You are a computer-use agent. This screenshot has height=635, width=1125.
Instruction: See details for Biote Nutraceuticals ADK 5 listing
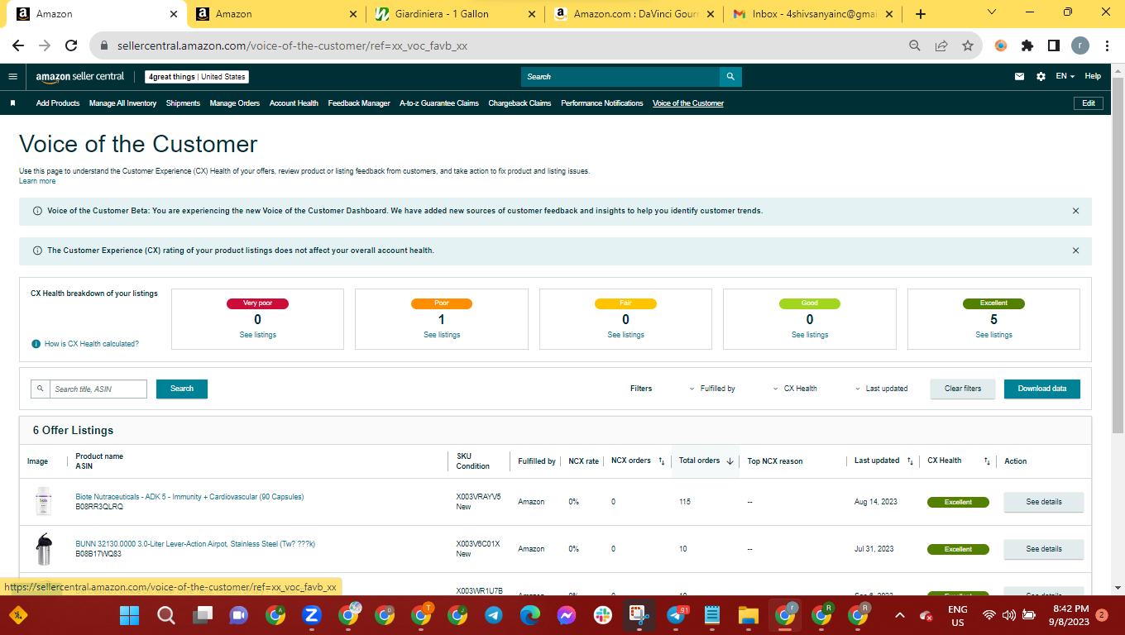(1044, 502)
